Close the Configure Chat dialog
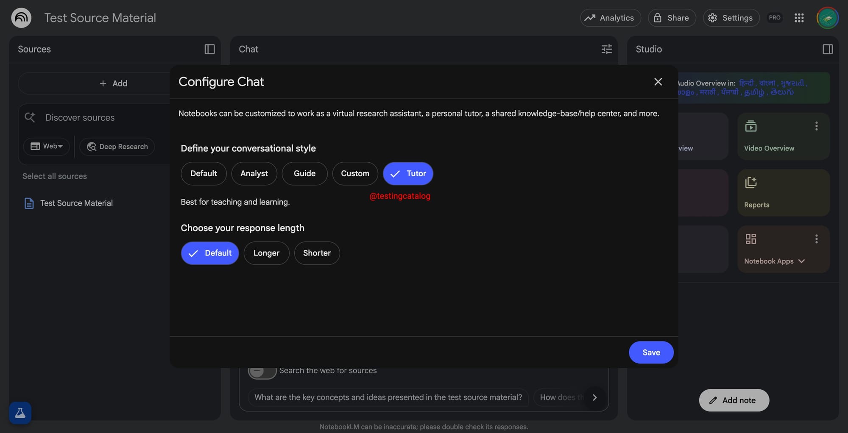848x433 pixels. click(658, 82)
